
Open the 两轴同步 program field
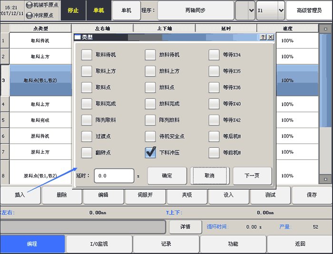tap(196, 10)
